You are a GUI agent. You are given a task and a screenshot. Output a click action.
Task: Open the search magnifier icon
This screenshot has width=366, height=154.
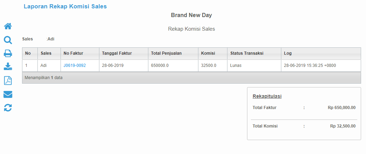pos(8,40)
